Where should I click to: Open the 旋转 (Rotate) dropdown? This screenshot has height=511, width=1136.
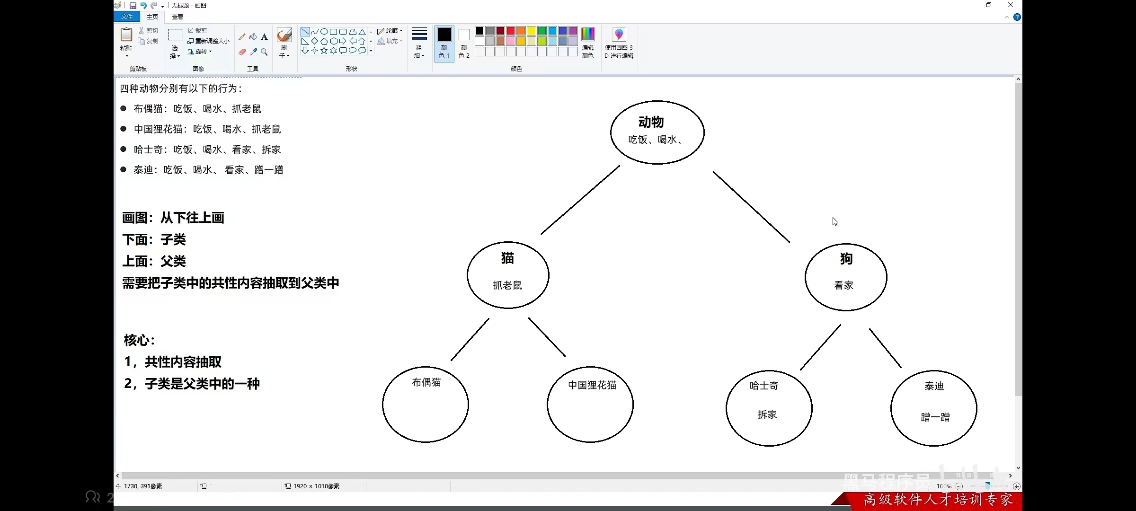[200, 52]
